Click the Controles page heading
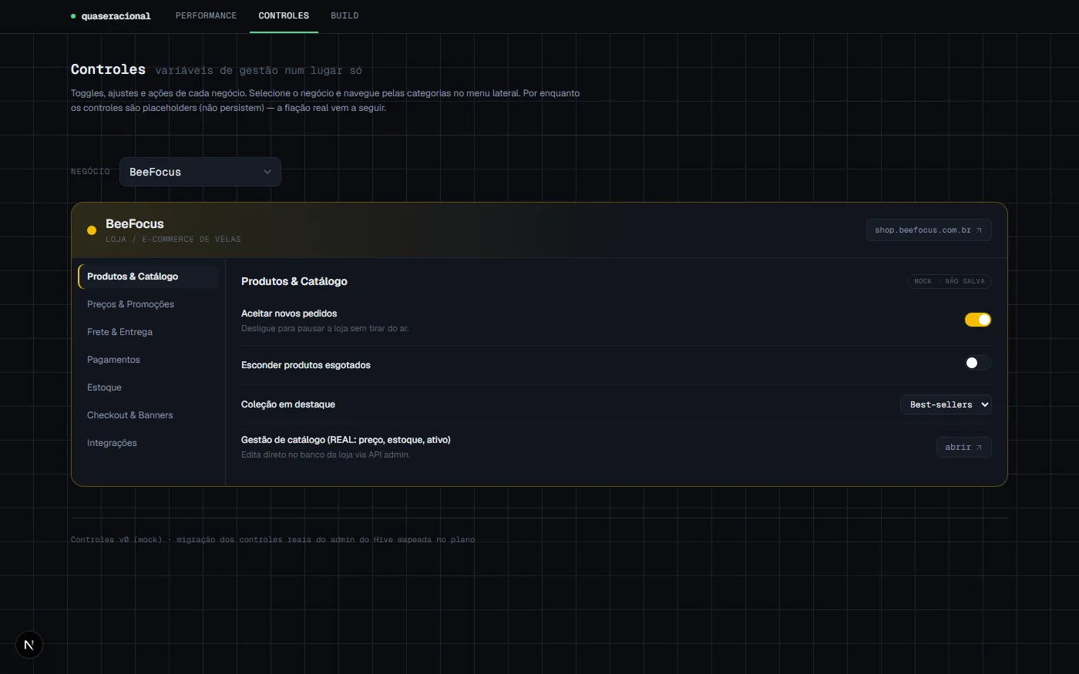The height and width of the screenshot is (674, 1079). click(108, 69)
